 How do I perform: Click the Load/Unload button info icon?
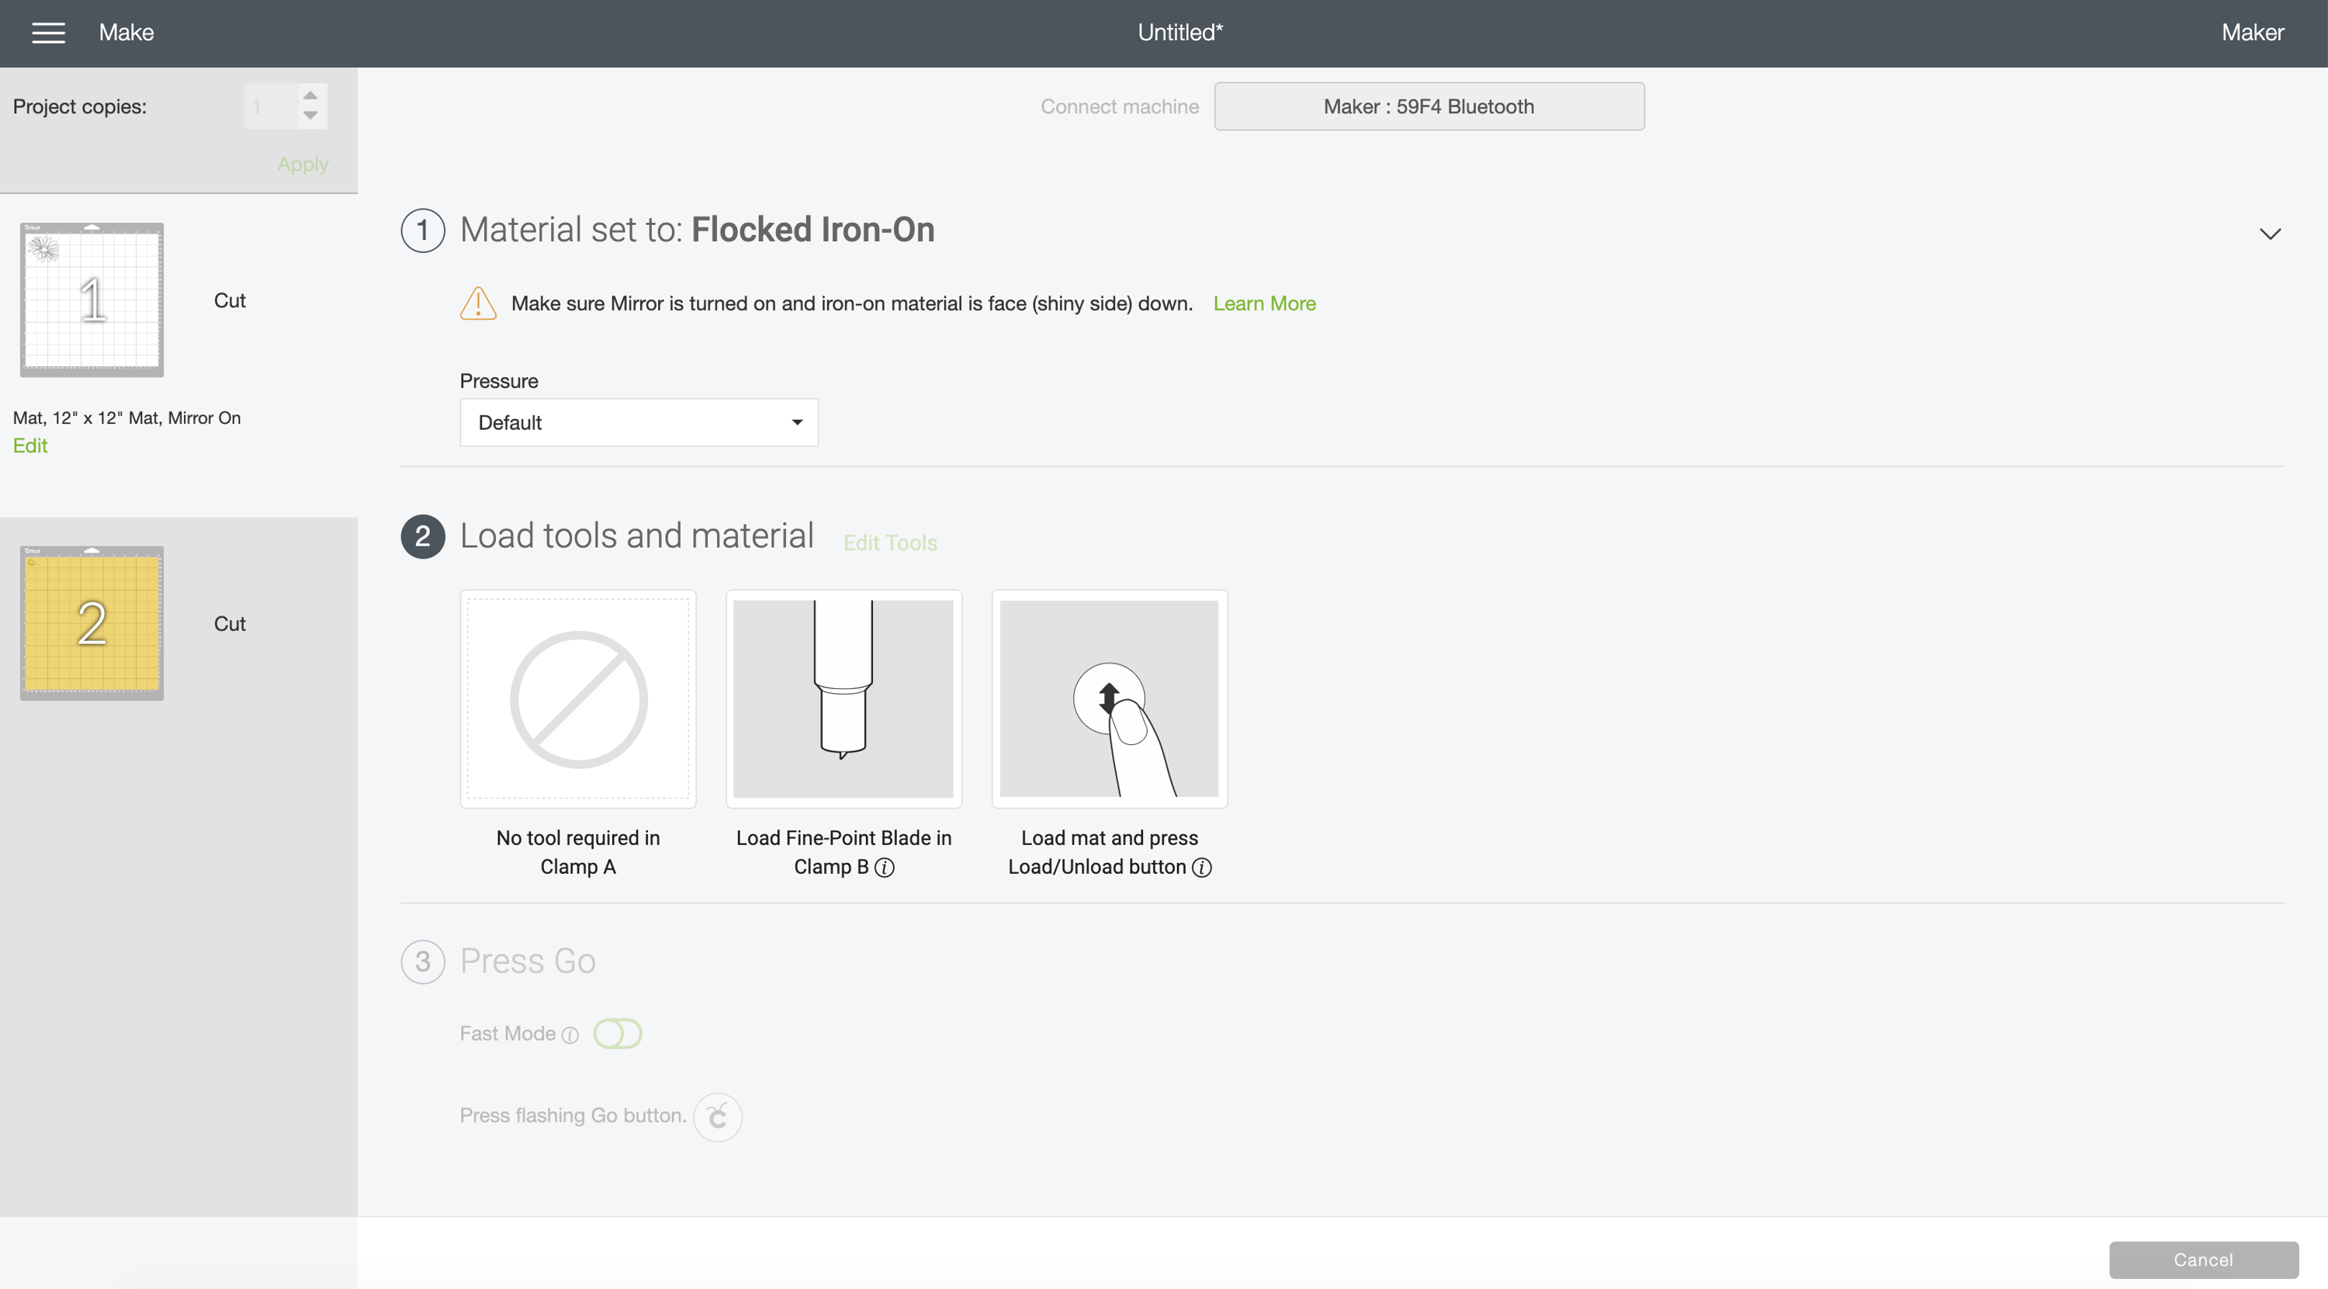pyautogui.click(x=1202, y=868)
